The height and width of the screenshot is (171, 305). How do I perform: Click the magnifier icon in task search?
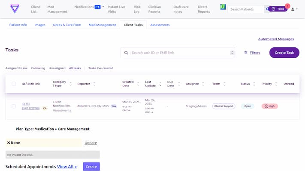(126, 53)
